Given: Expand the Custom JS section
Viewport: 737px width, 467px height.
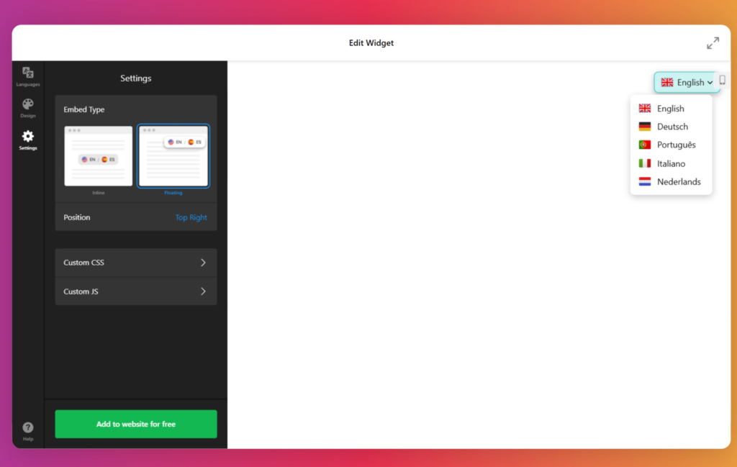Looking at the screenshot, I should (135, 291).
